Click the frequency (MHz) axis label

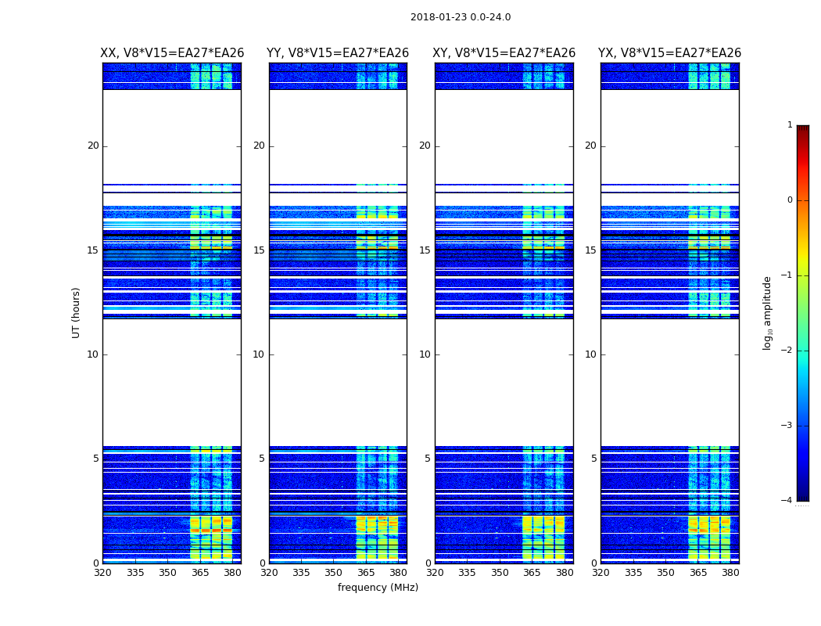[x=378, y=587]
